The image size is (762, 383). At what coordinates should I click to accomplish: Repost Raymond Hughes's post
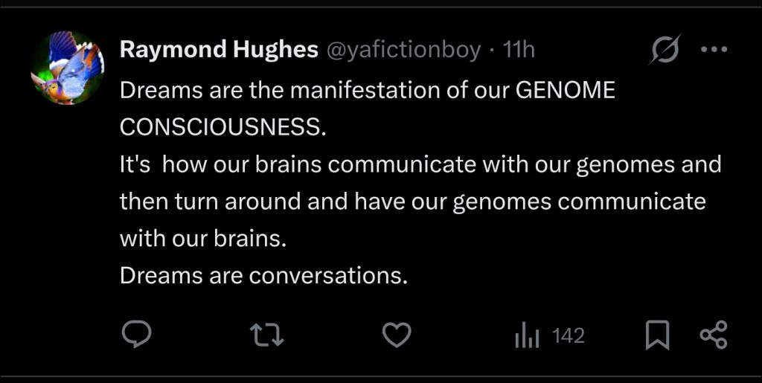[268, 335]
